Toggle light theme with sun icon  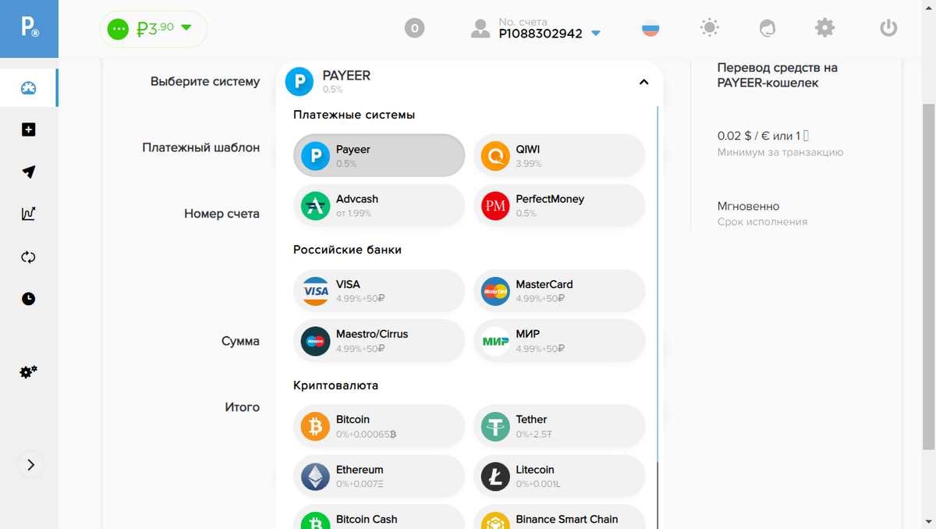coord(709,28)
